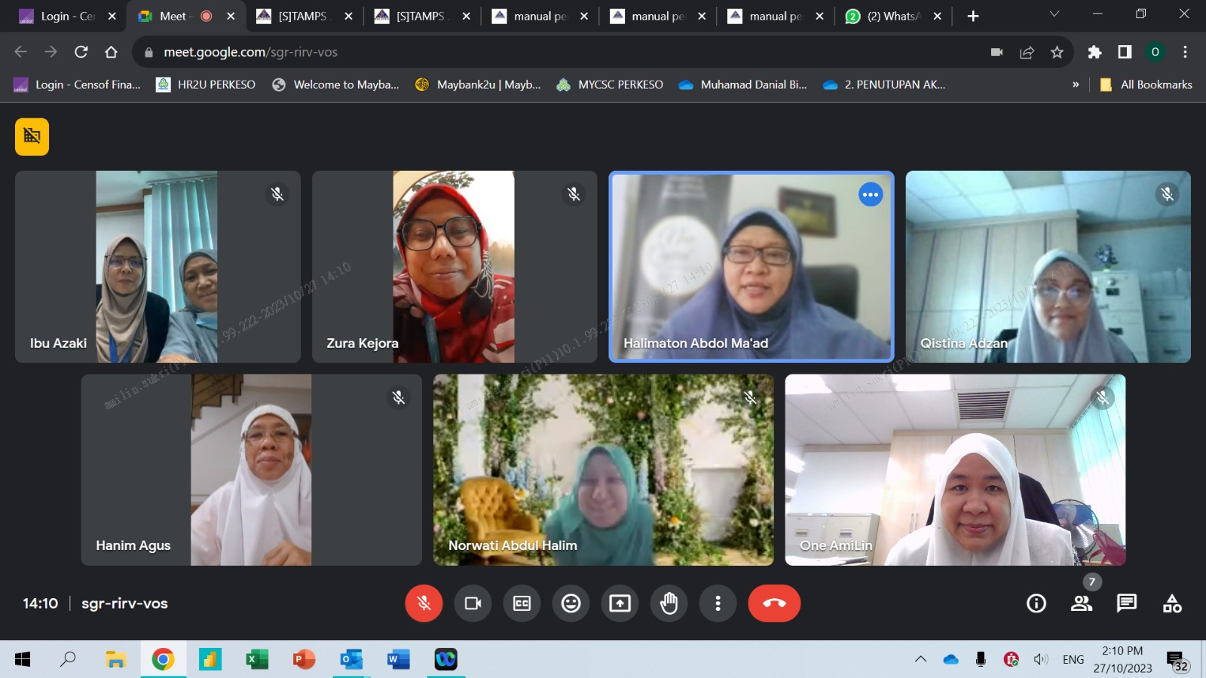Click the Norwati Abdul Halim video tile
The image size is (1206, 678).
(603, 470)
